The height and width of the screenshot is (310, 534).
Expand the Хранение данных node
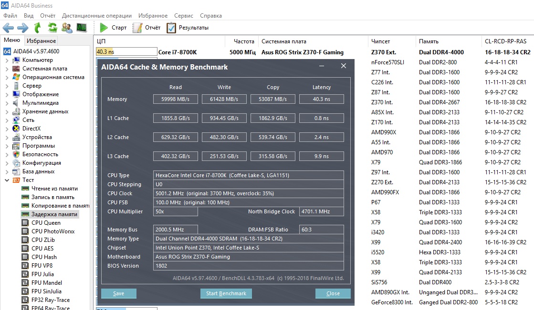coord(7,111)
